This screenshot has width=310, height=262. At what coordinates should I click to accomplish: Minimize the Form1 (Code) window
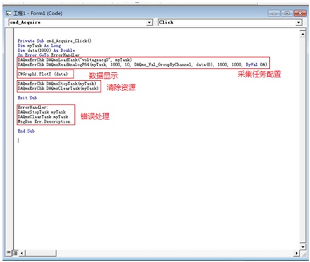274,13
